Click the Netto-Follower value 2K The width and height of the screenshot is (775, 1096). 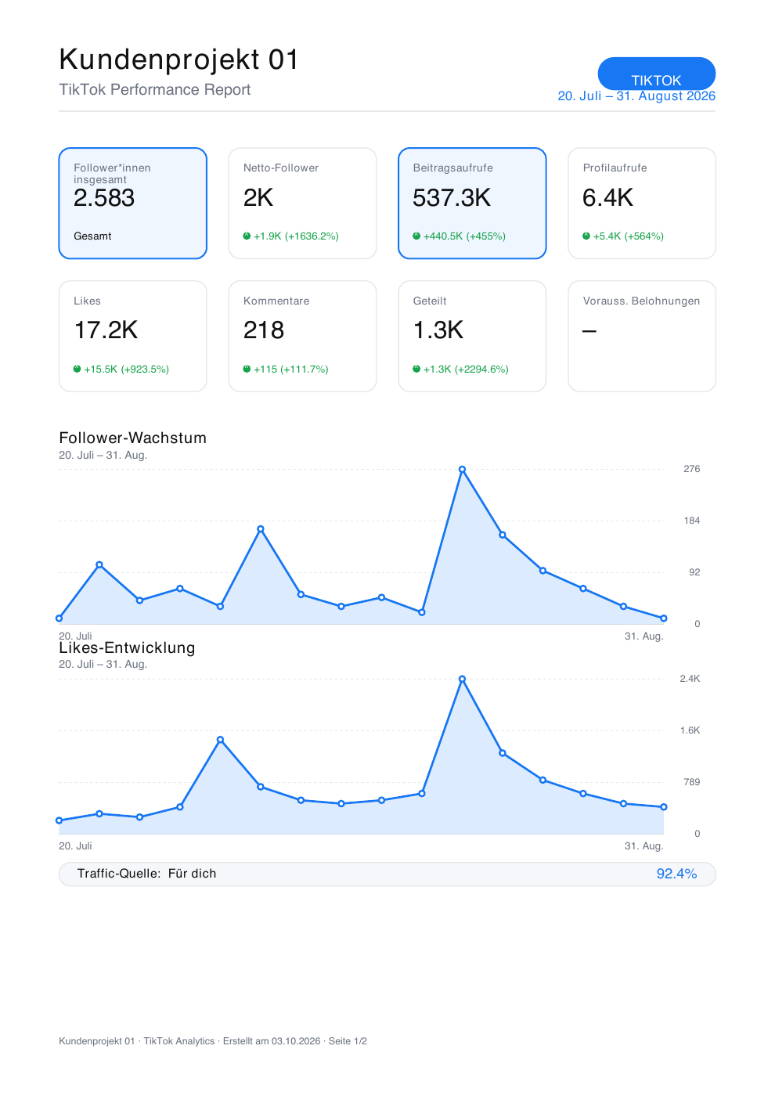pos(258,198)
